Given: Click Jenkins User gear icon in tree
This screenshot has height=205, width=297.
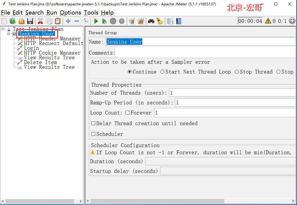Looking at the screenshot, I should [14, 34].
